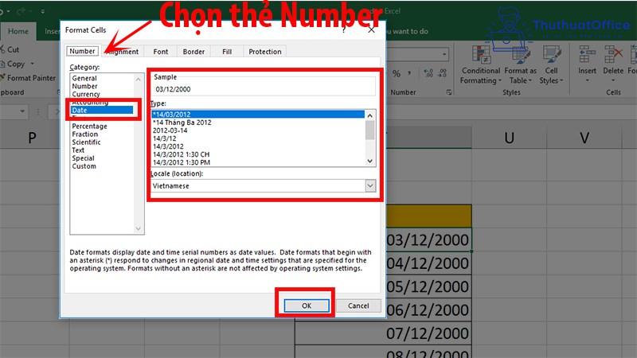The width and height of the screenshot is (637, 358).
Task: Click the Help question mark in dialog
Action: pyautogui.click(x=344, y=29)
